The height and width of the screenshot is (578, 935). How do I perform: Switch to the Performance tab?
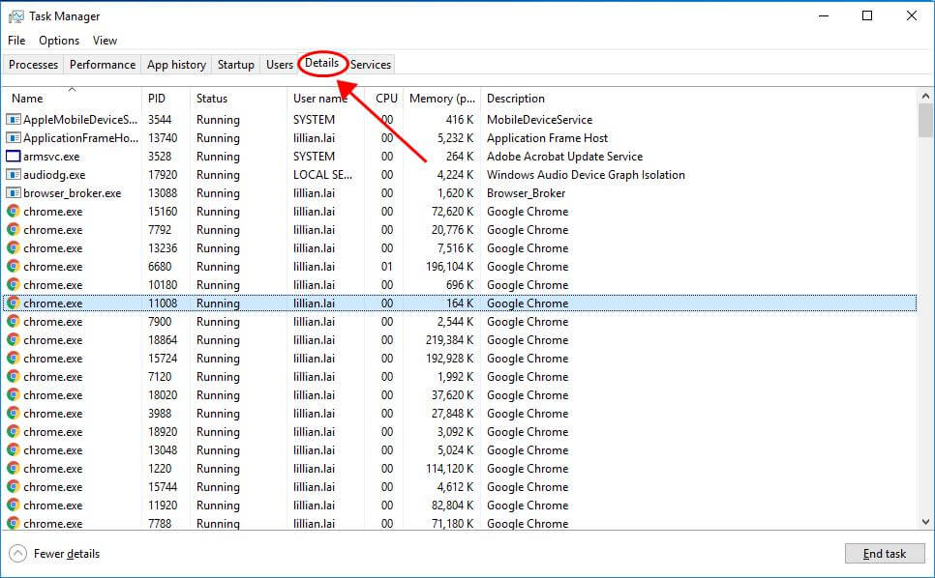[x=103, y=65]
